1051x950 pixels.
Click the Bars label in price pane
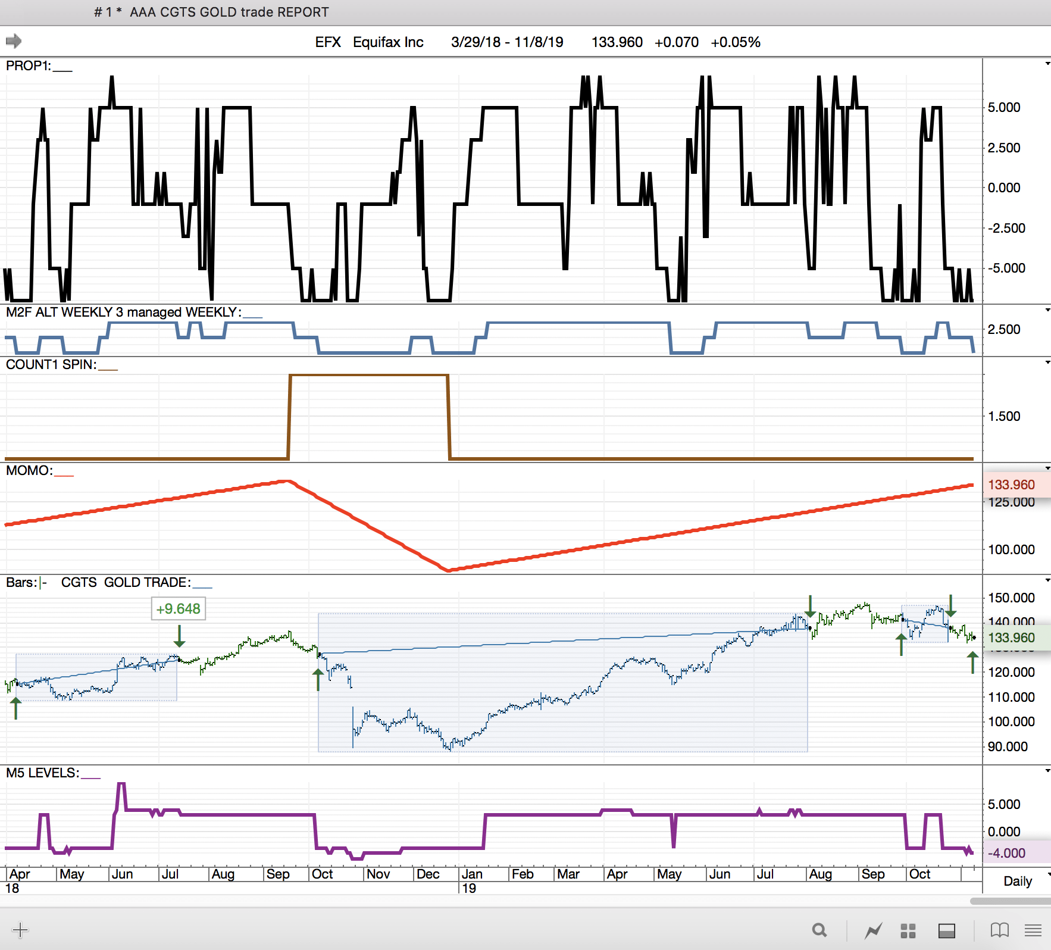click(21, 583)
